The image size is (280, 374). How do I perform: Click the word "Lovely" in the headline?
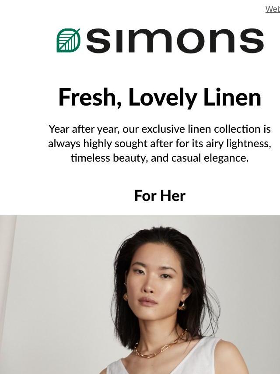click(162, 97)
